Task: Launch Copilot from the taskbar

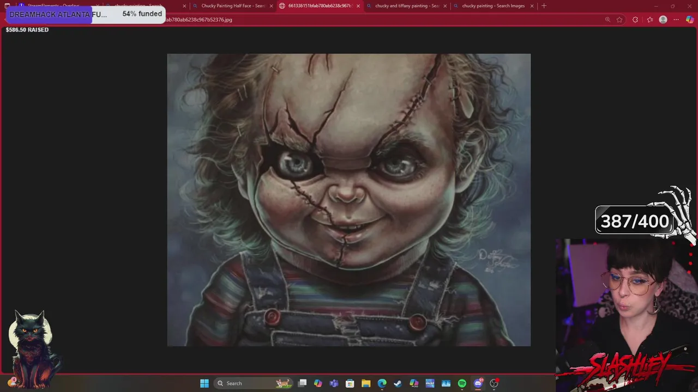Action: (318, 383)
